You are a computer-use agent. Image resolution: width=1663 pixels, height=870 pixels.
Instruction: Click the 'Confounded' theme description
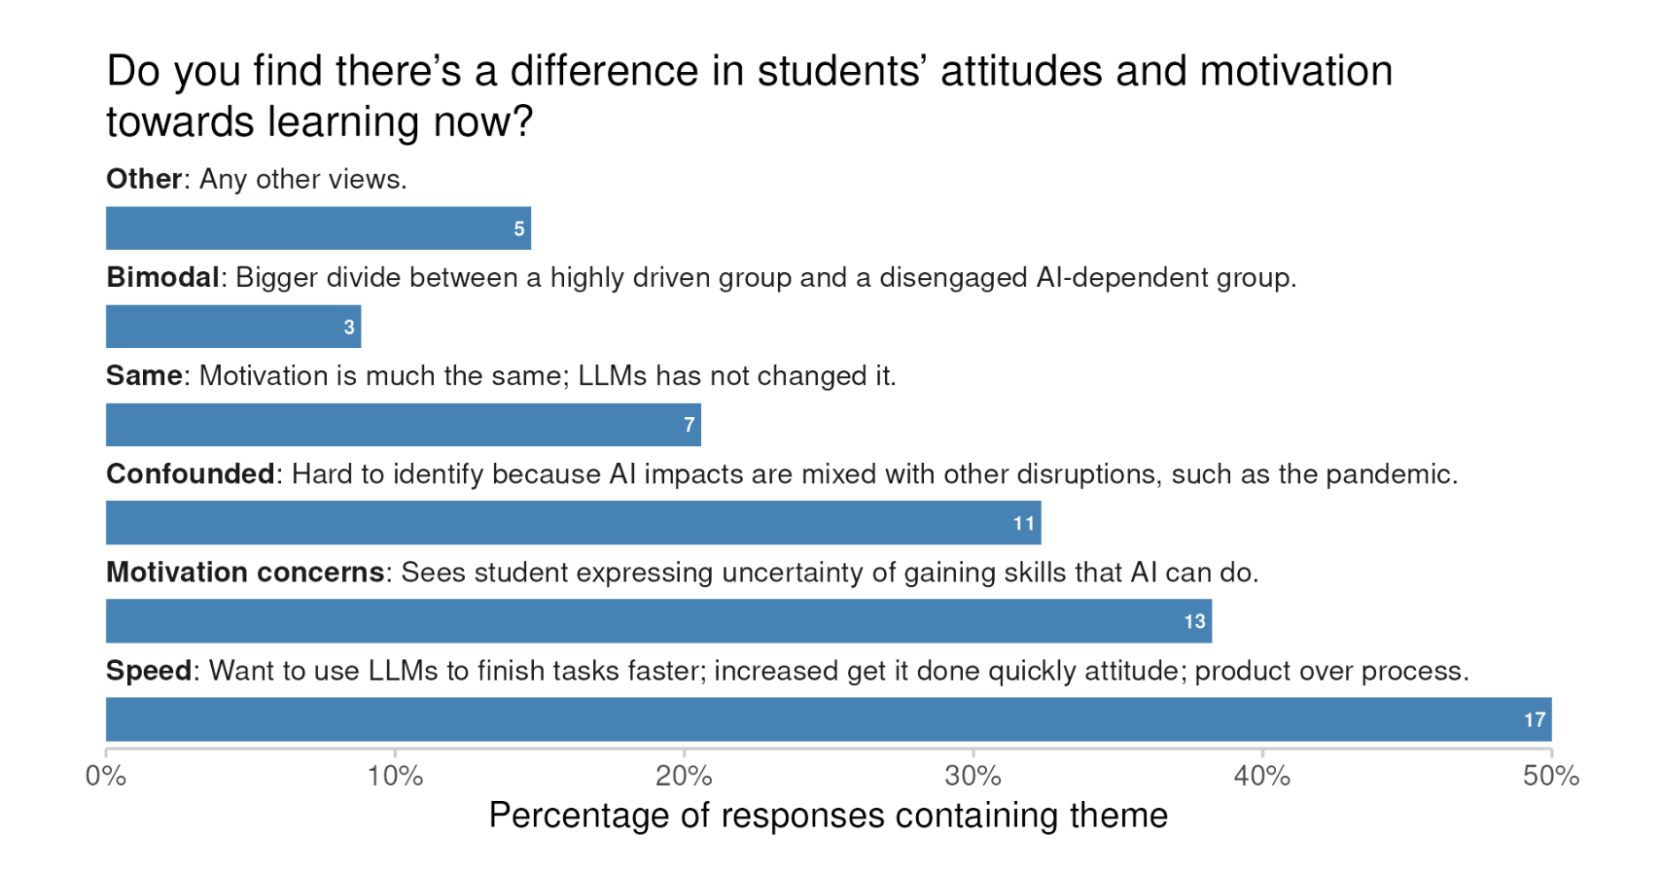pyautogui.click(x=781, y=474)
